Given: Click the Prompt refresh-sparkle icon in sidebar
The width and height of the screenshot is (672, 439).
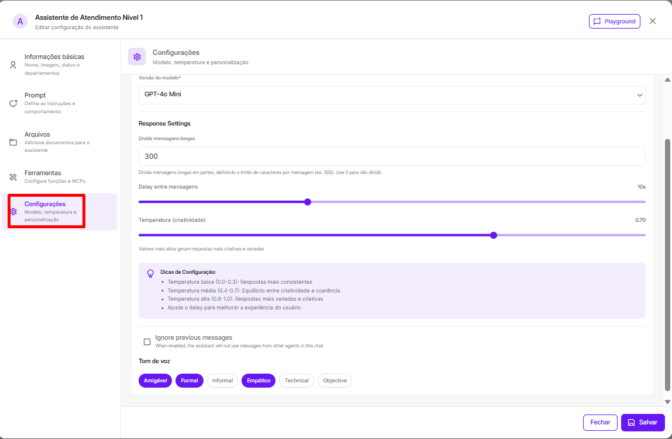Looking at the screenshot, I should (x=13, y=103).
